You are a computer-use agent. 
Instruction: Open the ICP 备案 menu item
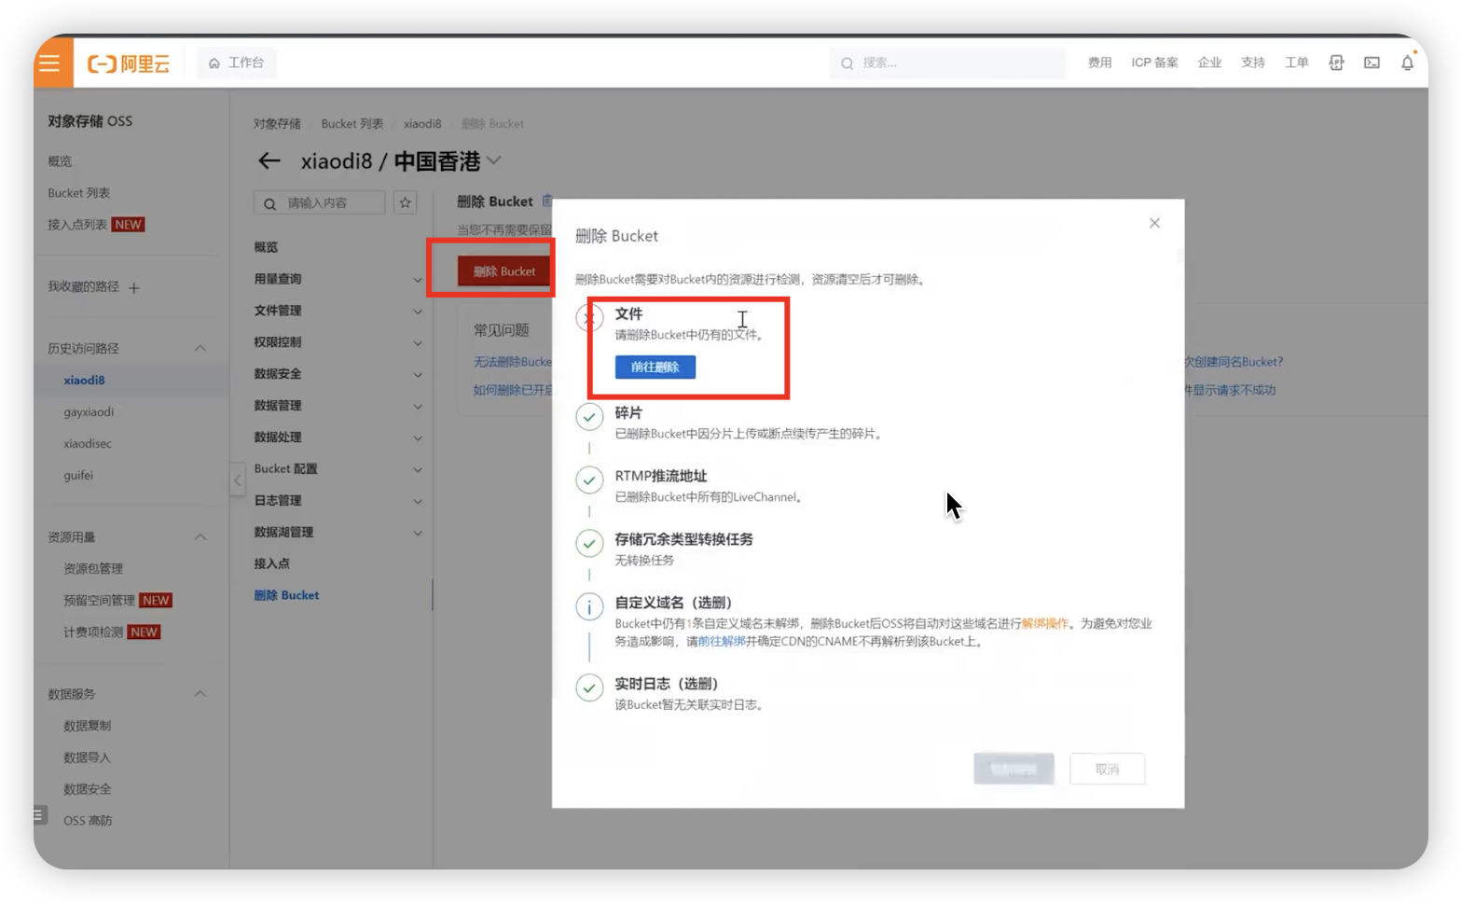1154,63
